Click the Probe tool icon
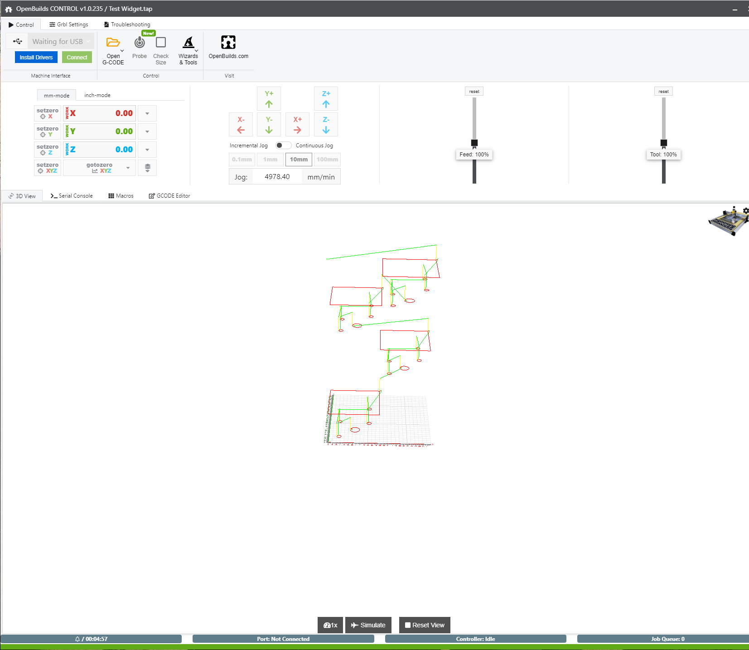Image resolution: width=749 pixels, height=650 pixels. pyautogui.click(x=140, y=43)
